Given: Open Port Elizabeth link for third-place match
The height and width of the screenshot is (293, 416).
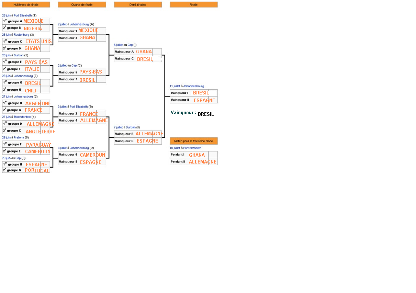Looking at the screenshot, I should pos(192,148).
